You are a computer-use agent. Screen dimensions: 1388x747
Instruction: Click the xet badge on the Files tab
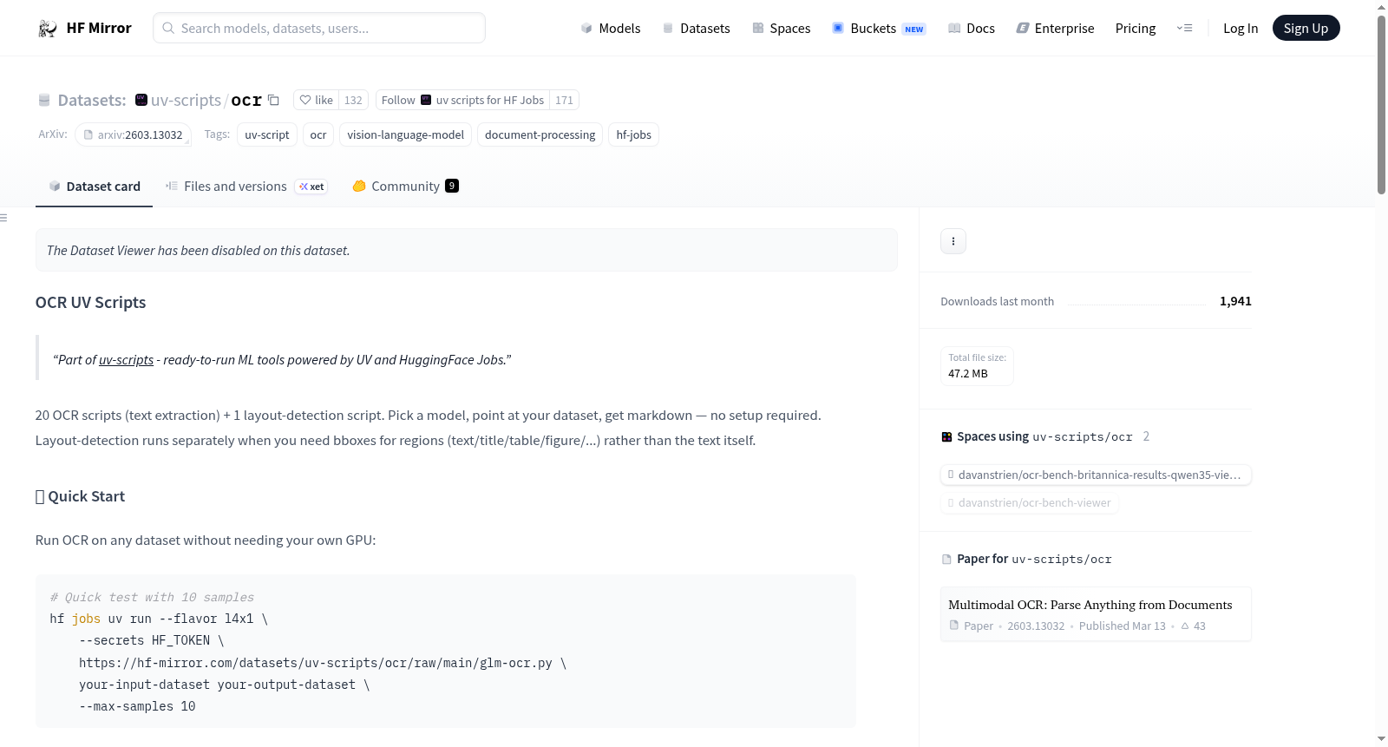(x=311, y=187)
